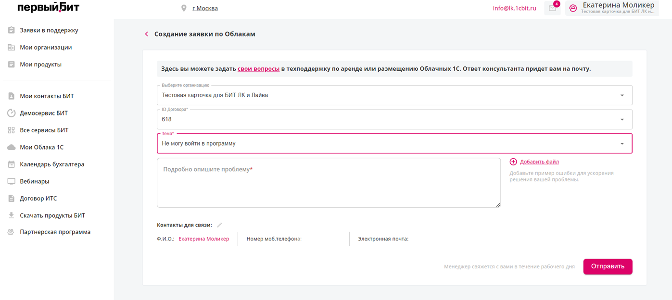
Task: Click the Электронная почта label
Action: tap(383, 239)
